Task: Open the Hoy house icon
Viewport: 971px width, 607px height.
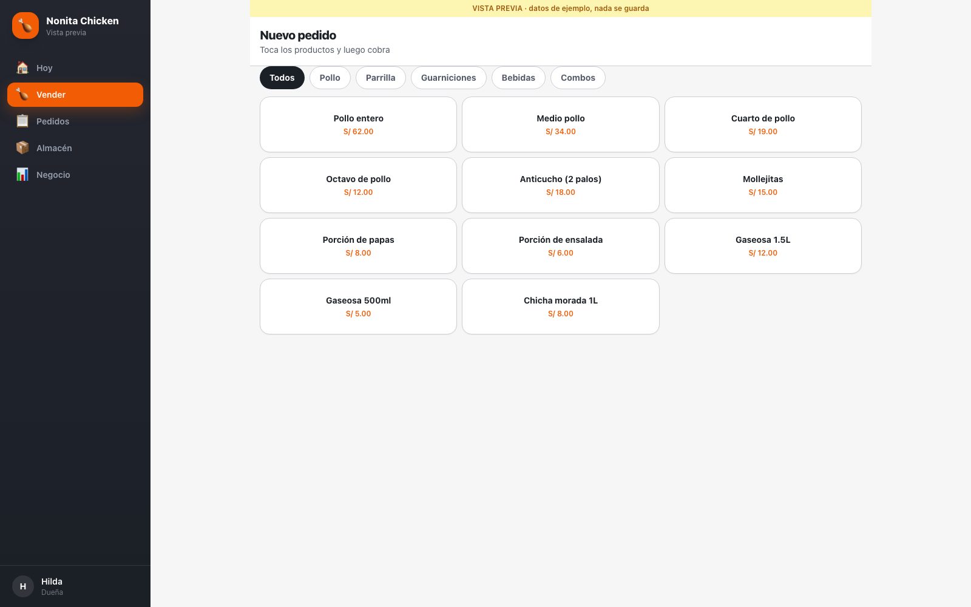Action: click(x=22, y=68)
